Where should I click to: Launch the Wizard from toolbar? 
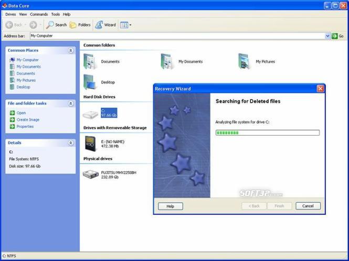105,25
